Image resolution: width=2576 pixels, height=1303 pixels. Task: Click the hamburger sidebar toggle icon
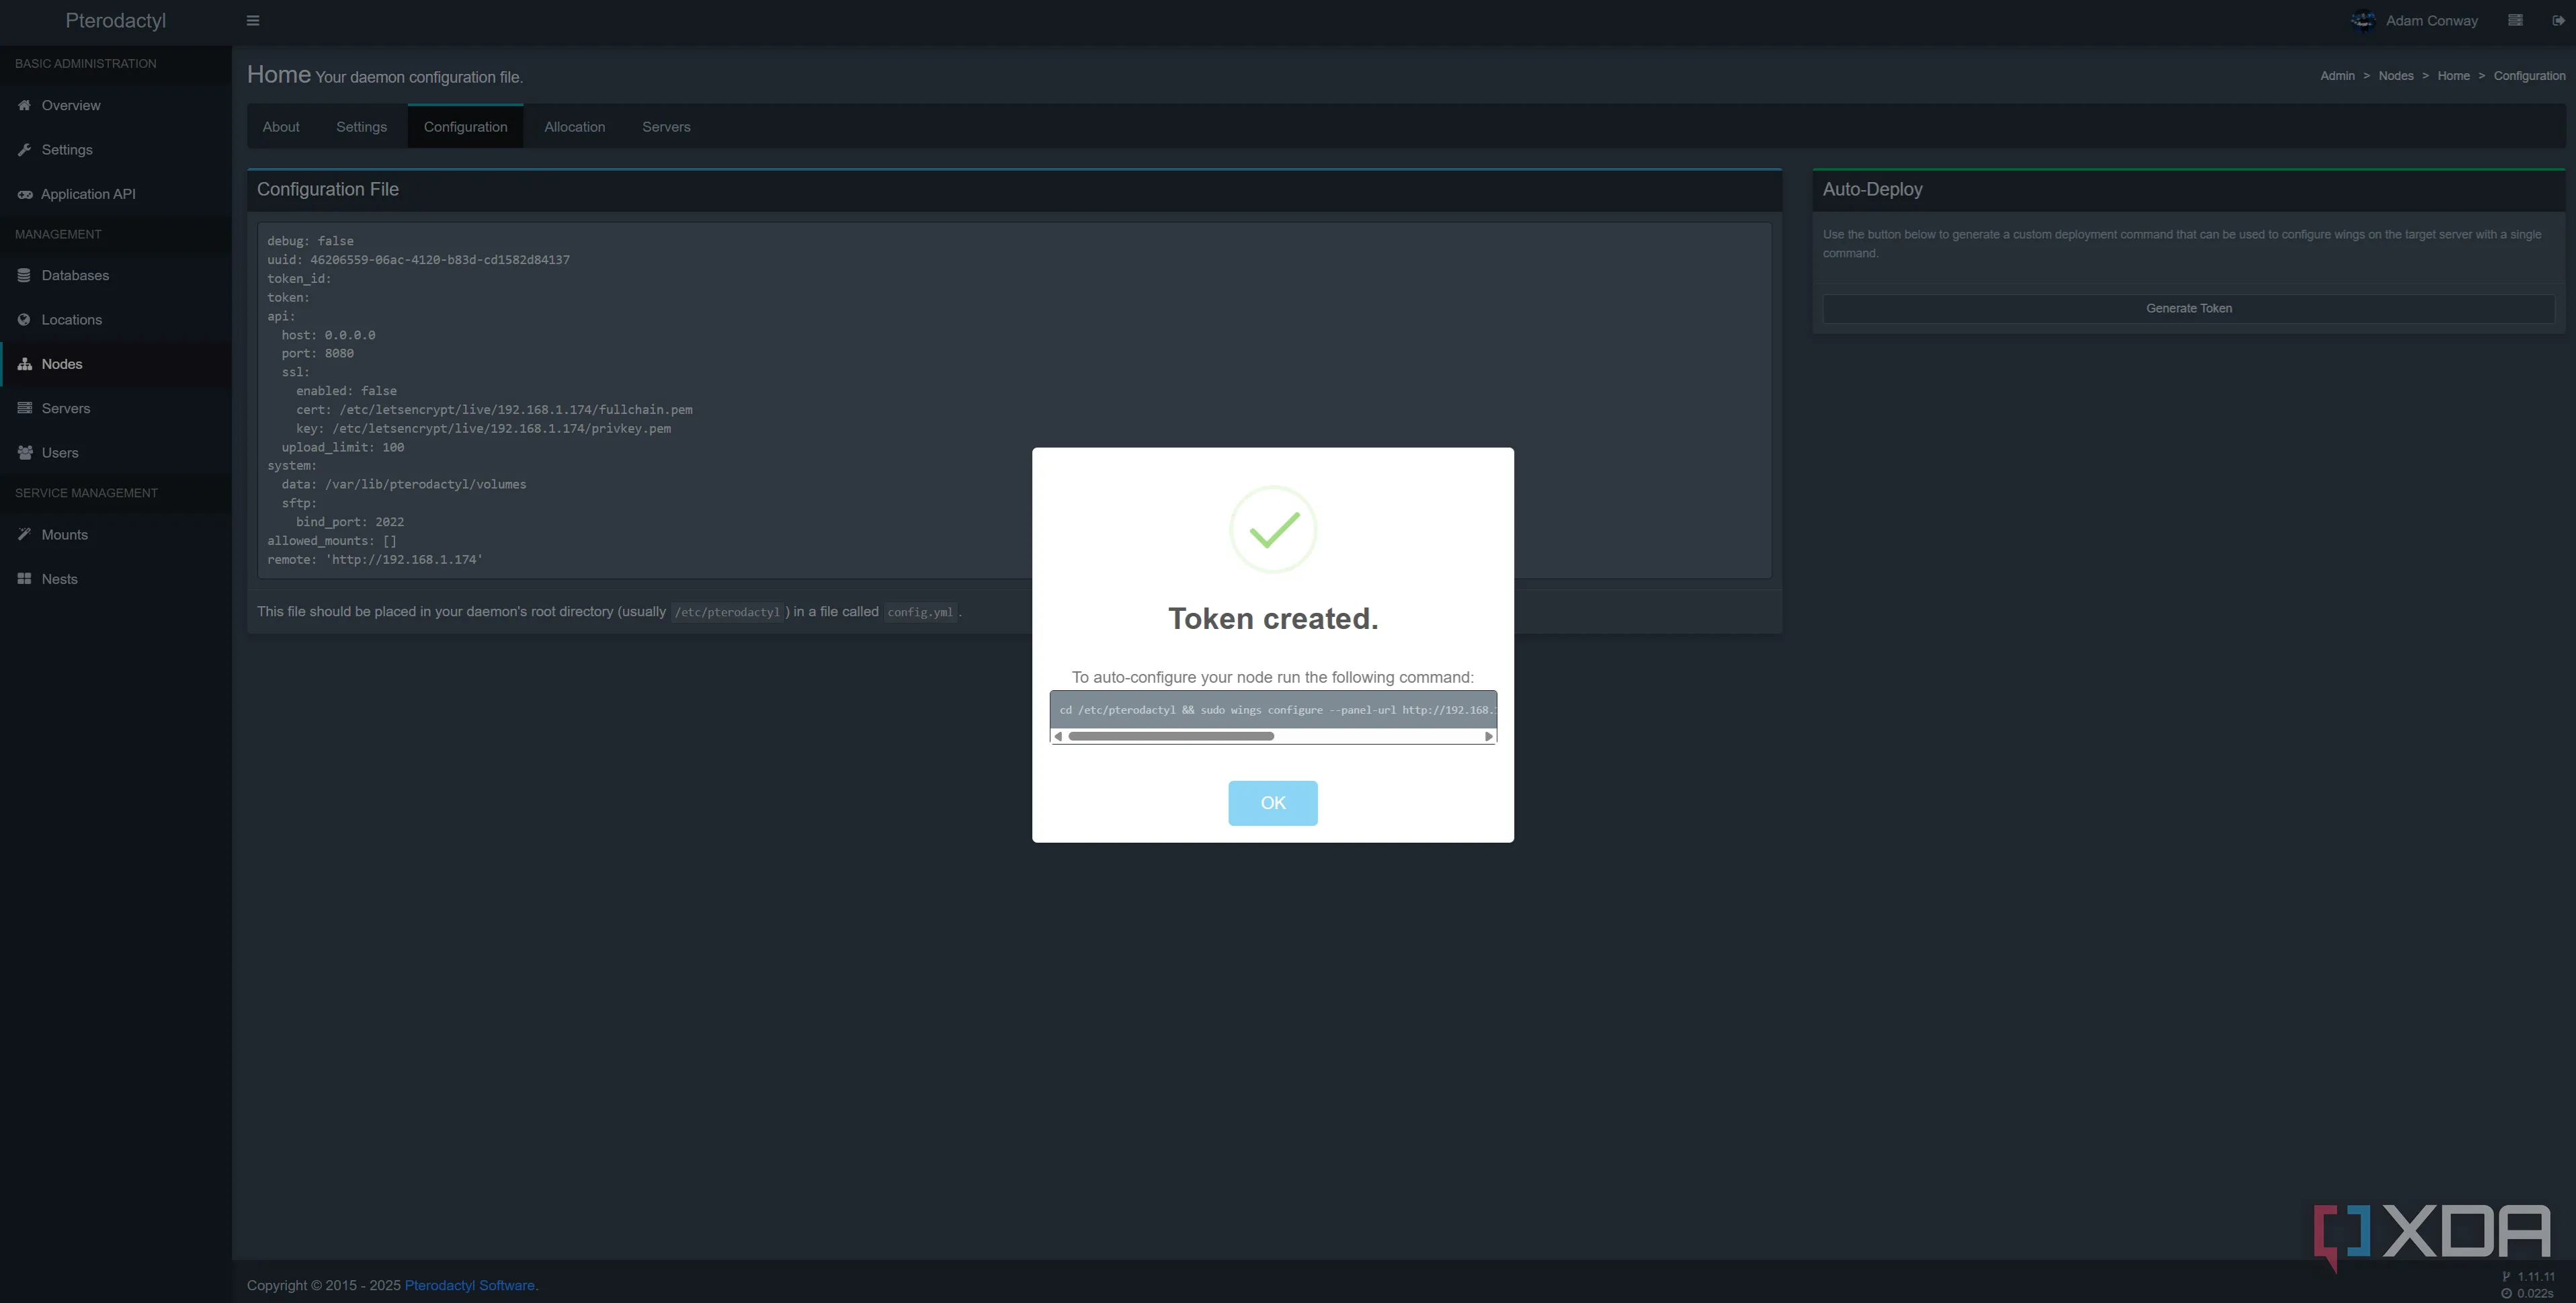click(x=253, y=20)
